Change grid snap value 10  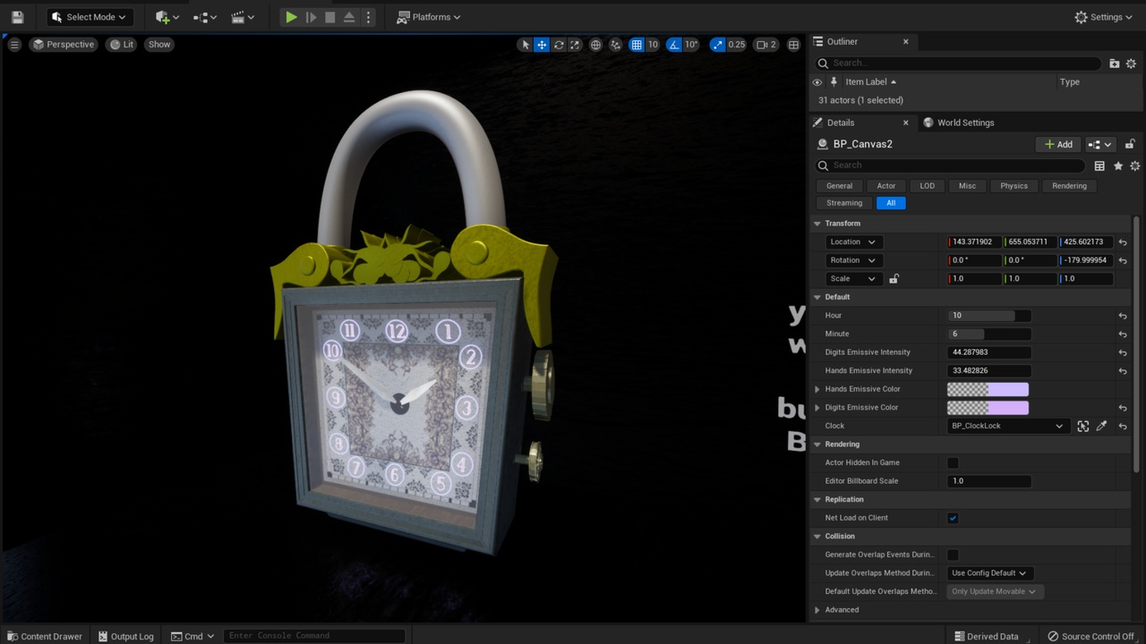(x=654, y=45)
